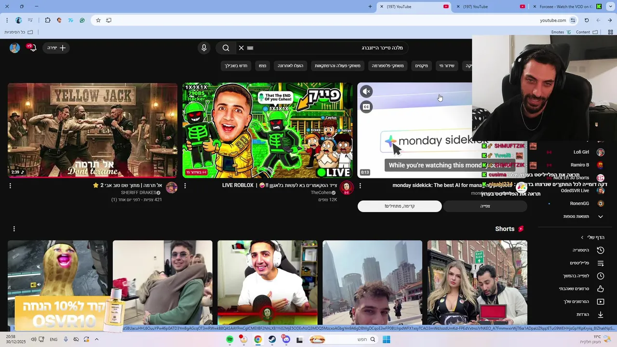Open the Short with skyscrapers selfie
Viewport: 617px width, 347px height.
click(x=372, y=283)
